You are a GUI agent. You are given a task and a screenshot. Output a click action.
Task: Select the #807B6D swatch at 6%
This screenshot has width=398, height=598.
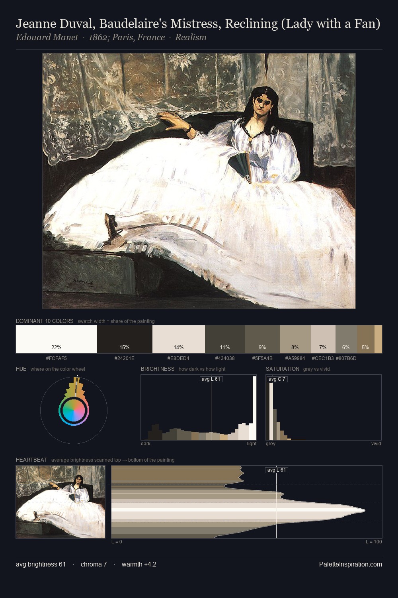point(346,339)
